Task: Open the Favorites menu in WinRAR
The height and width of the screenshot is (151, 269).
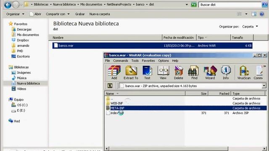Action: coord(148,60)
